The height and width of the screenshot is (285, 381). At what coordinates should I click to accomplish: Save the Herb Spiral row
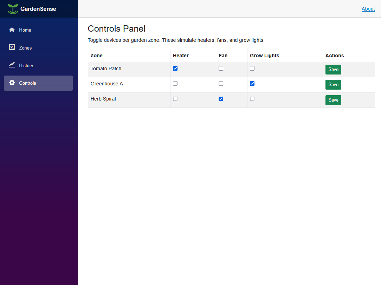pyautogui.click(x=333, y=100)
